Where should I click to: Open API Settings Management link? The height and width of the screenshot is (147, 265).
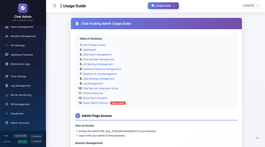pyautogui.click(x=98, y=64)
